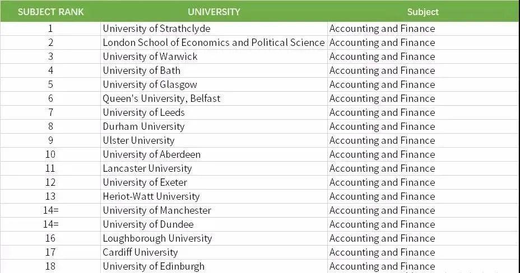Click the University of Glasgow cell
Viewport: 520px width, 273px height.
150,84
